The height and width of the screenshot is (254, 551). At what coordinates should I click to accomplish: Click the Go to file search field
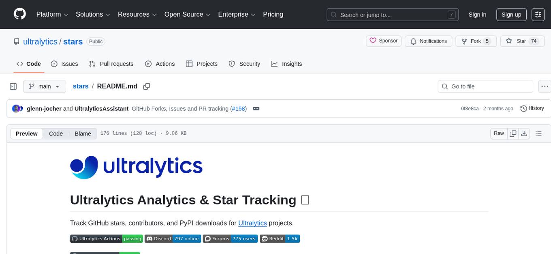click(485, 86)
